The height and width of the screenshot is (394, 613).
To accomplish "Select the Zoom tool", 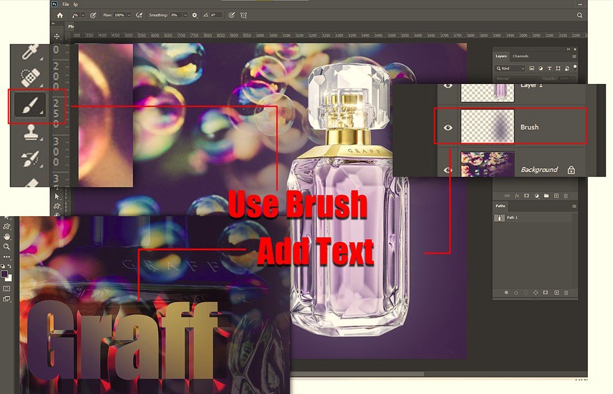I will [x=7, y=247].
